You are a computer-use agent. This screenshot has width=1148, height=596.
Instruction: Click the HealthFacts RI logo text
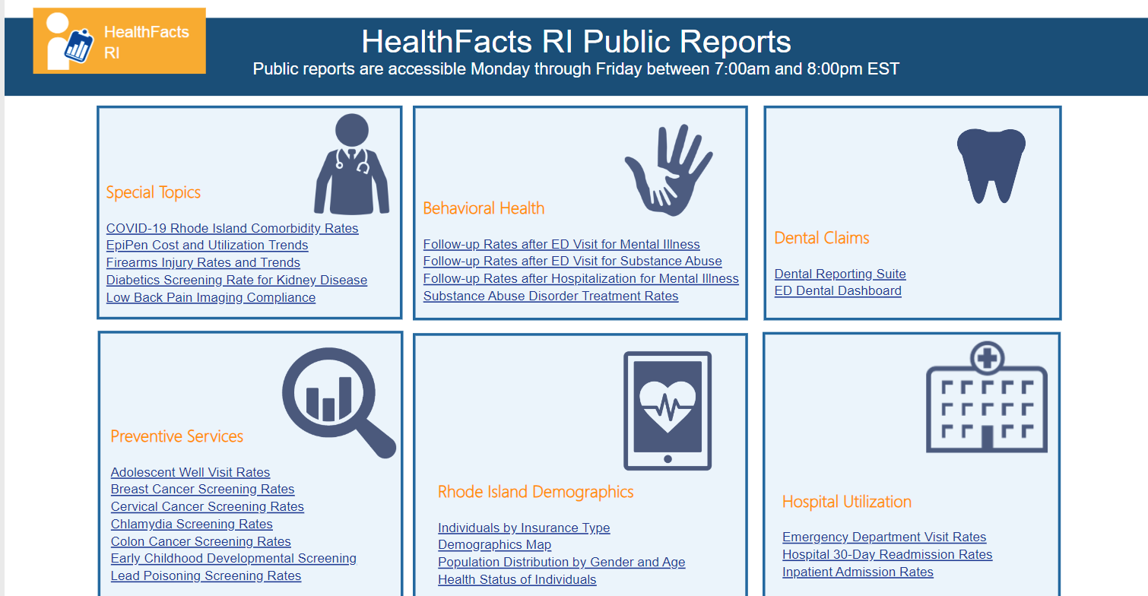(147, 43)
